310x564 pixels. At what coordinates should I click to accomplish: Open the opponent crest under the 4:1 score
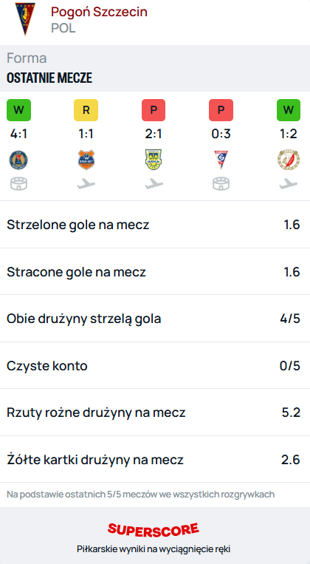point(18,160)
